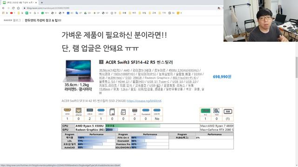Click the ACER Swift3 SF314-42 R5 title

139,62
